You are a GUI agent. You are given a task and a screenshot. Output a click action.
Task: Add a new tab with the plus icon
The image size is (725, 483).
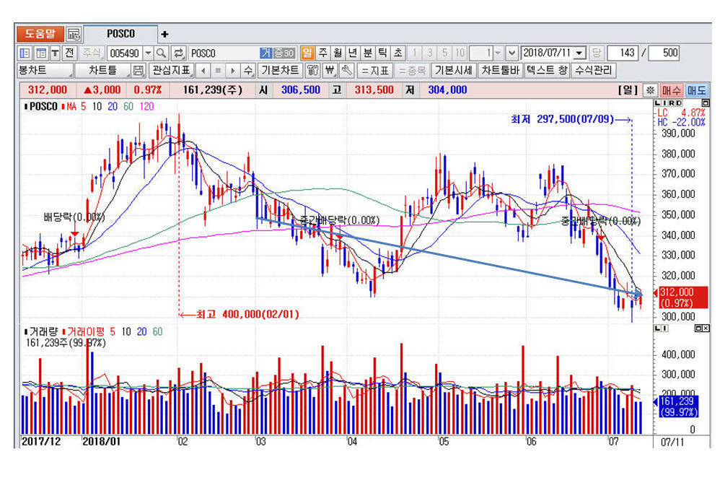pos(164,34)
